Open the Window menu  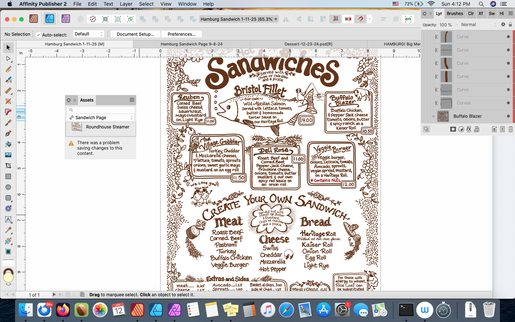[x=187, y=4]
